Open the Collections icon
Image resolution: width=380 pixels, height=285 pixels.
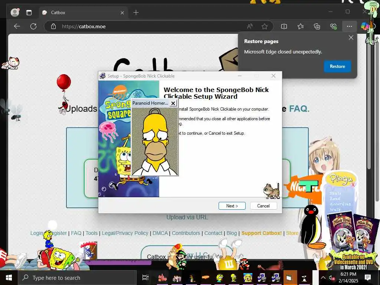317,26
